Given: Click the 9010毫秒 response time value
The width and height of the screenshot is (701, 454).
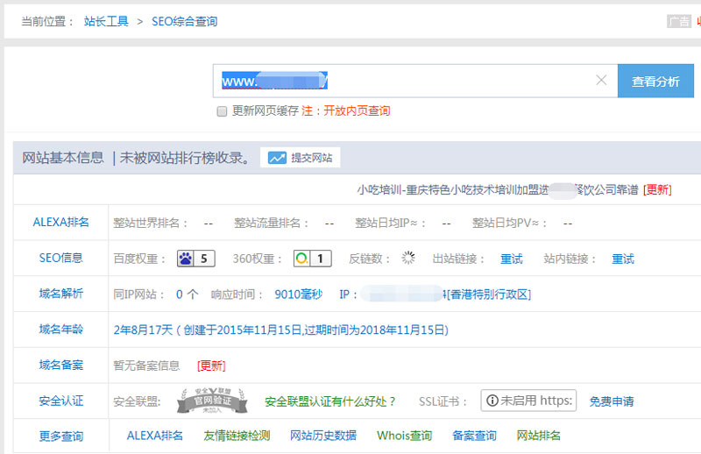Looking at the screenshot, I should click(298, 294).
